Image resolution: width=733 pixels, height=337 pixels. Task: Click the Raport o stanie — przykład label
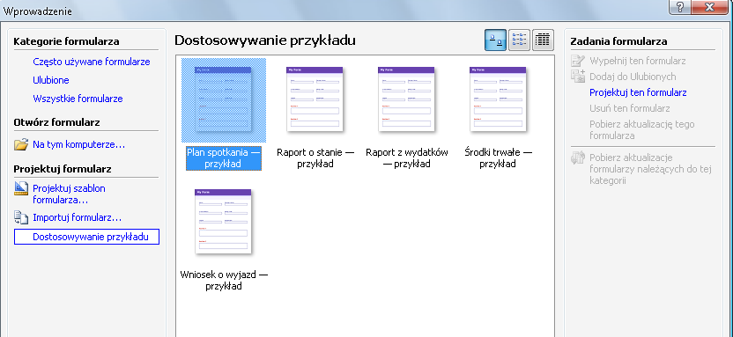(x=315, y=158)
